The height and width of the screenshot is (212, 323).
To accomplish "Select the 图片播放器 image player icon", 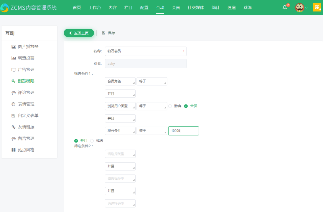I will pyautogui.click(x=14, y=47).
